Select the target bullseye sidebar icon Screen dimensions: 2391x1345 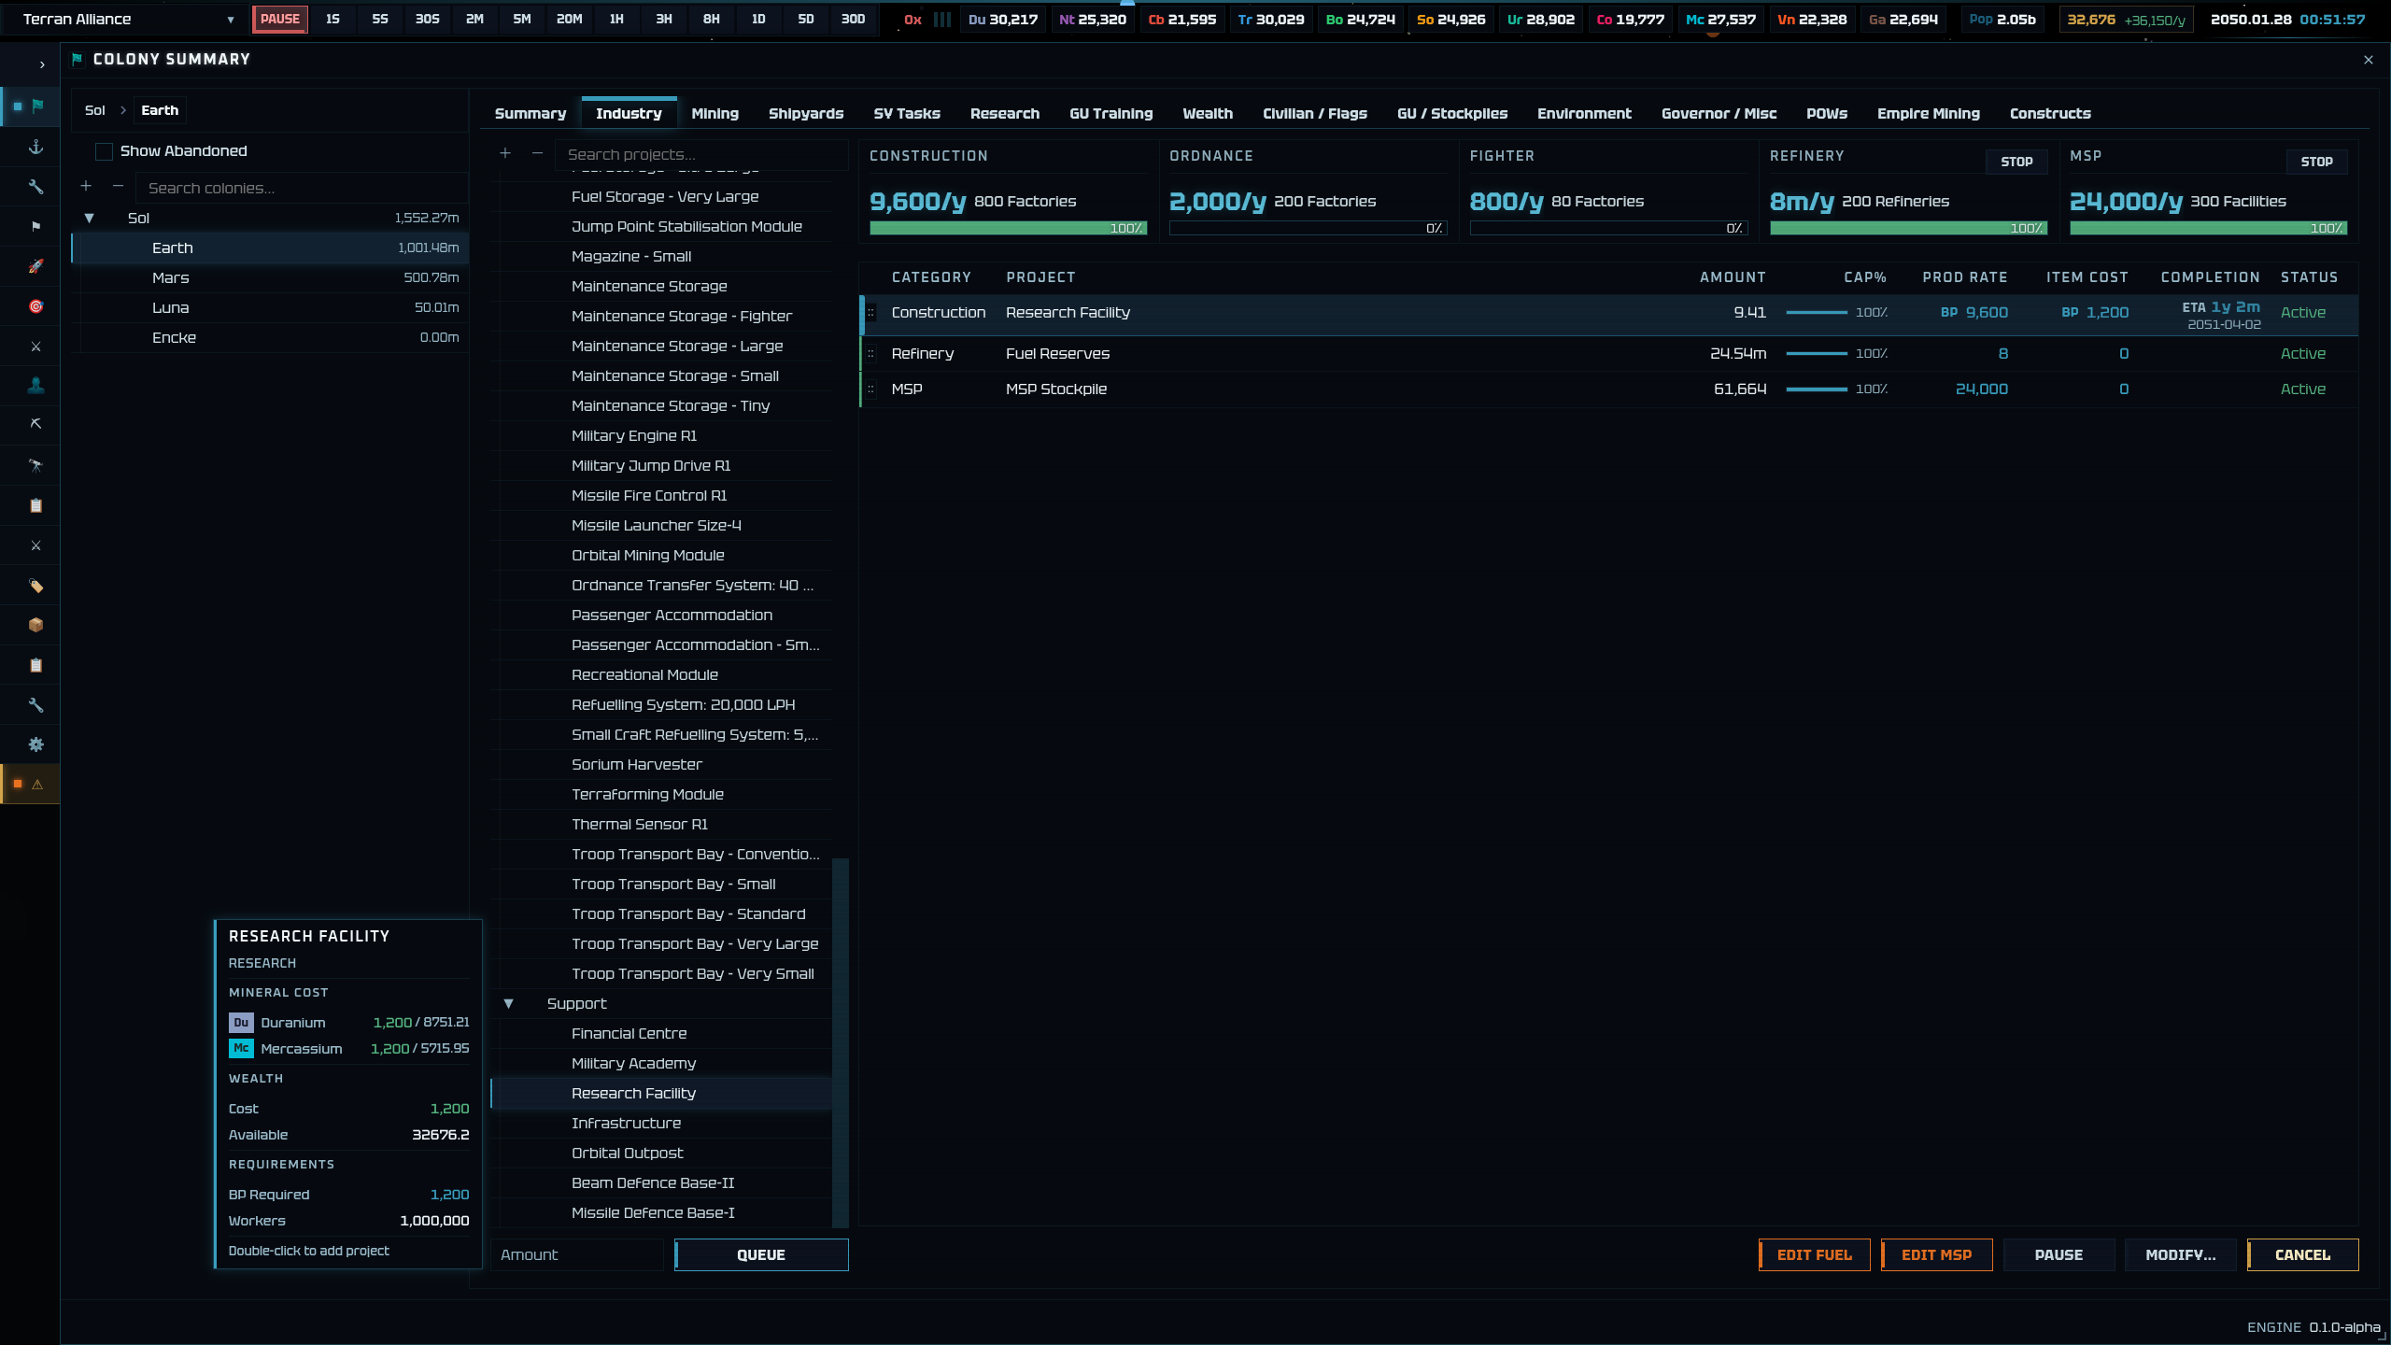(35, 306)
